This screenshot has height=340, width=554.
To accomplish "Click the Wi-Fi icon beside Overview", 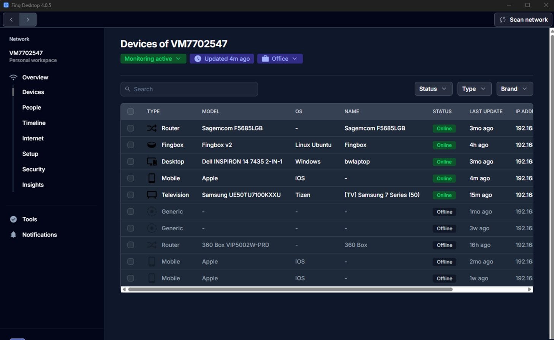I will click(13, 77).
